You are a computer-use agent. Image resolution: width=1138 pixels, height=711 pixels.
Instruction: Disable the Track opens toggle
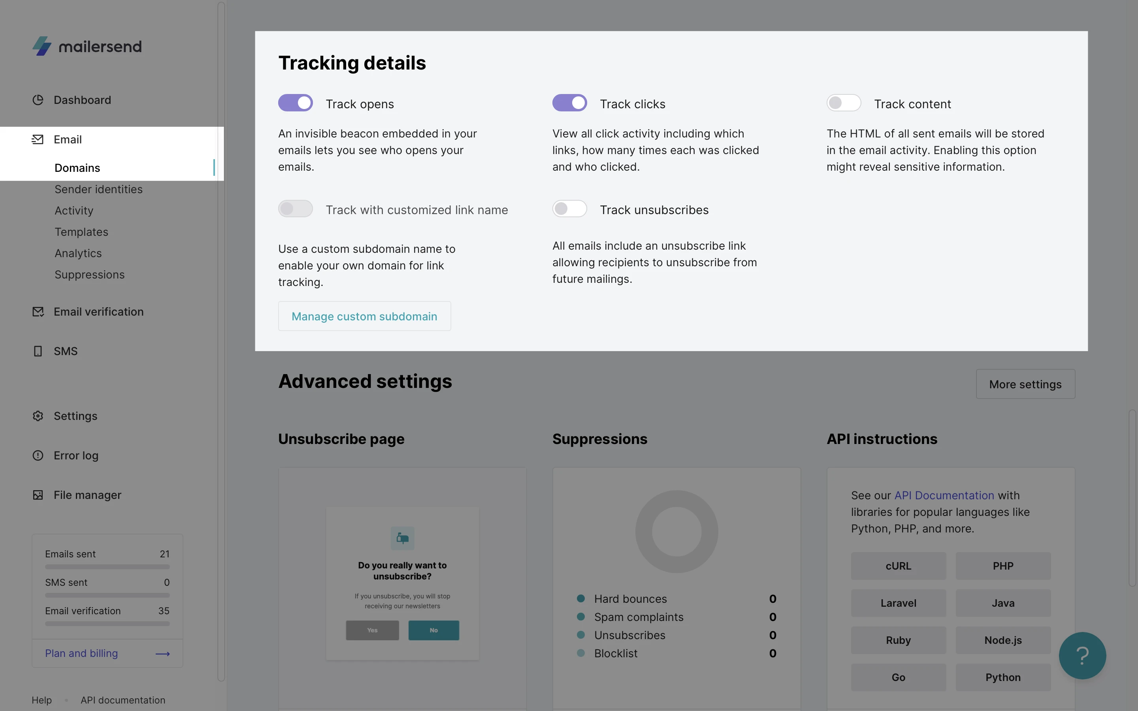(295, 103)
